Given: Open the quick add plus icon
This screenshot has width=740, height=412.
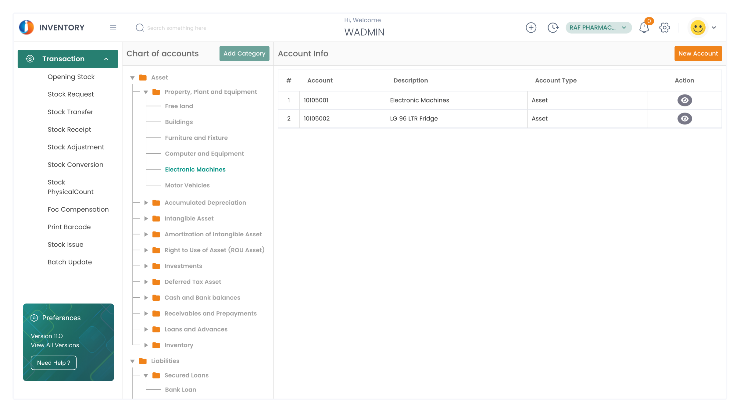Looking at the screenshot, I should click(531, 28).
